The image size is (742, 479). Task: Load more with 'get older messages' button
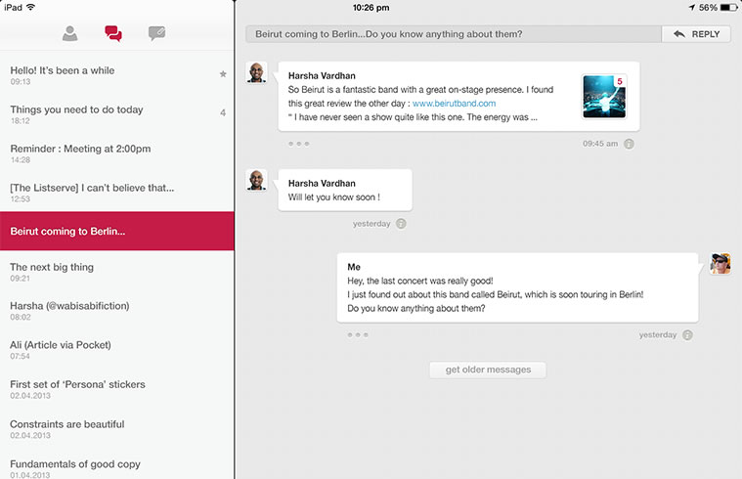coord(488,370)
